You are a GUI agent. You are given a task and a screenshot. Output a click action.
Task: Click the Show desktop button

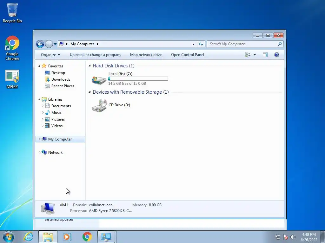(x=323, y=237)
